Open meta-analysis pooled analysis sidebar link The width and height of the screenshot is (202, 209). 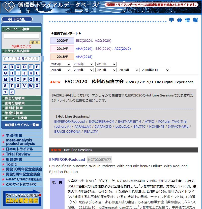pyautogui.click(x=20, y=142)
